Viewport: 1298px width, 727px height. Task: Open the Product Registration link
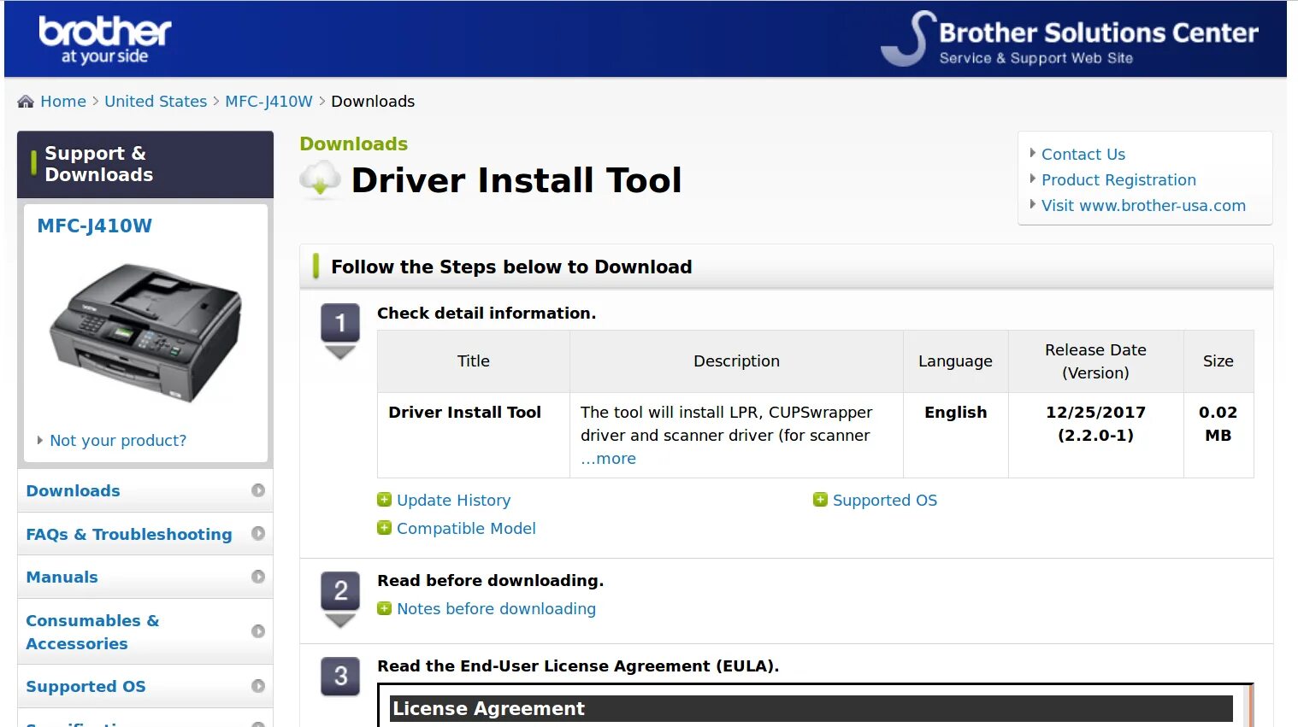(x=1118, y=180)
